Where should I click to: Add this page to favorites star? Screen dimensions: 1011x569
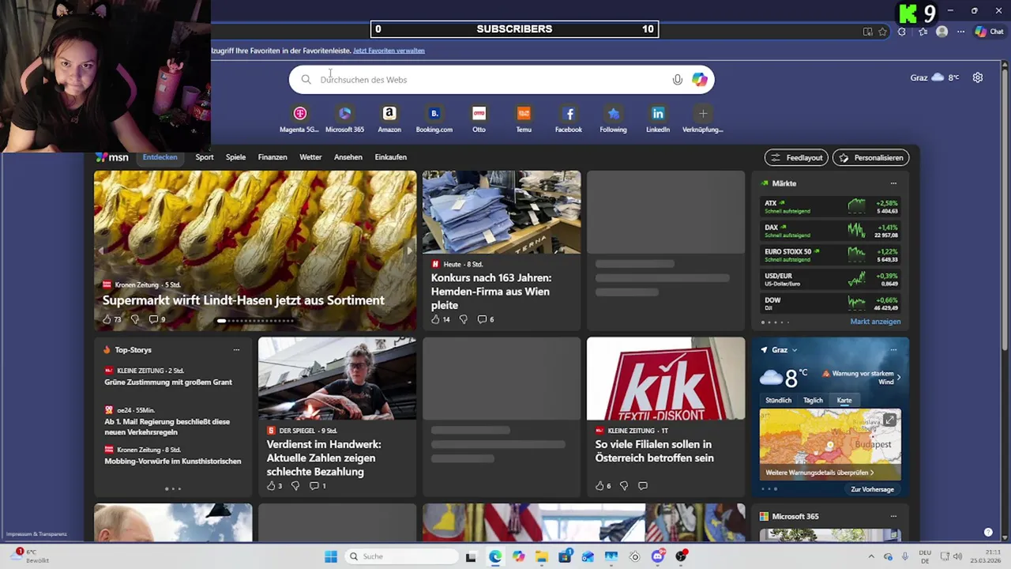883,32
